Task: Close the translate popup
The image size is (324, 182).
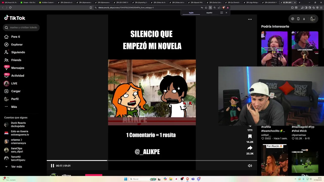Action: (226, 13)
